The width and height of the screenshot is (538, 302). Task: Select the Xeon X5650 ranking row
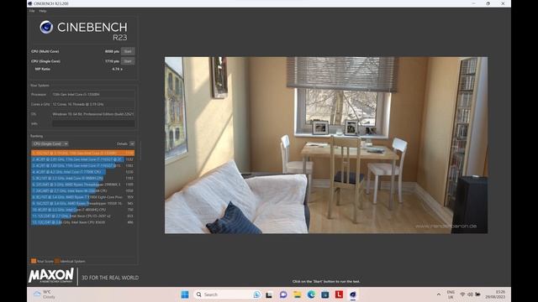[x=82, y=222]
